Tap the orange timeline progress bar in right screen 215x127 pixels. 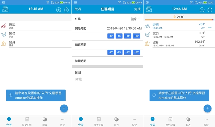(178, 20)
